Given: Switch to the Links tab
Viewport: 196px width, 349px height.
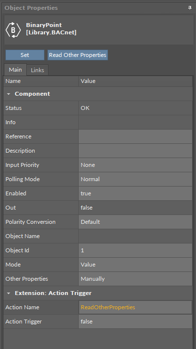Looking at the screenshot, I should pos(38,70).
